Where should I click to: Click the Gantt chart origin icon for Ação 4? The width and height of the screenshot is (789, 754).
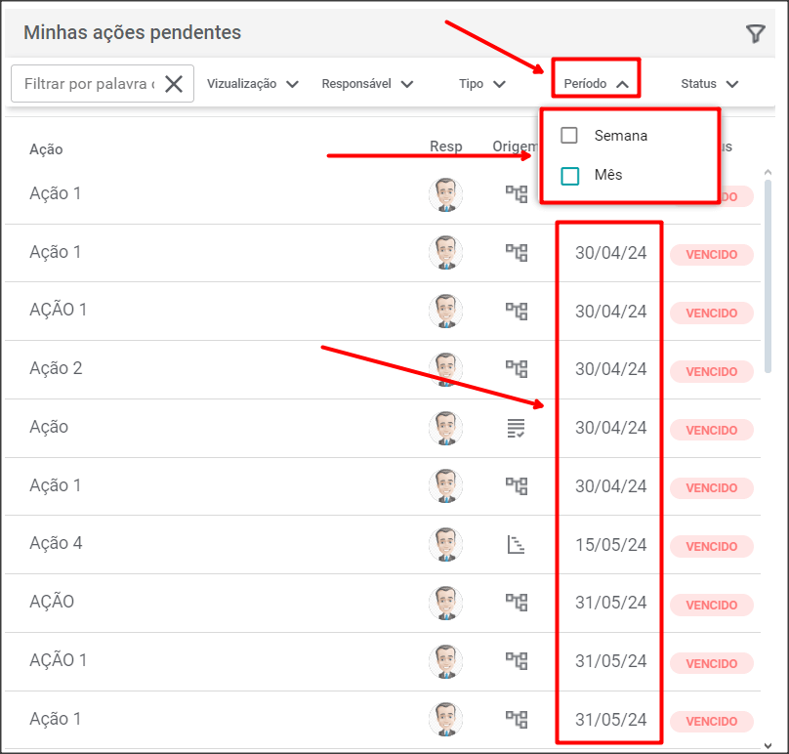click(516, 545)
